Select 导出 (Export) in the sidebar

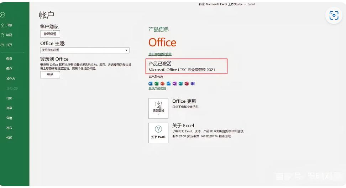tap(9, 118)
